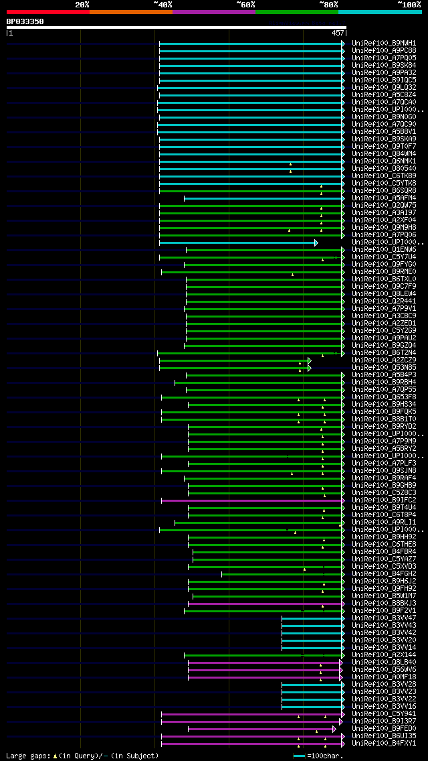Select the UniRef100_A9RLI1 label

(x=384, y=523)
